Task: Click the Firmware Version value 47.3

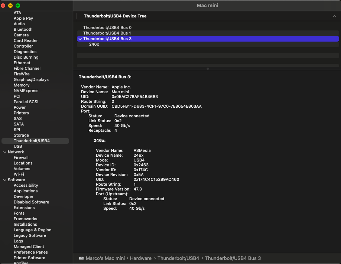Action: [138, 189]
